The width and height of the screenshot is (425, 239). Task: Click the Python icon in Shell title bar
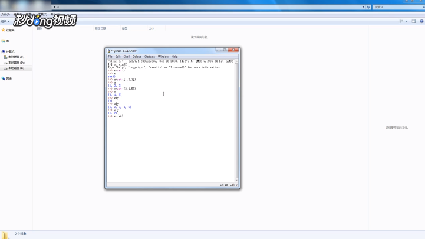point(108,51)
